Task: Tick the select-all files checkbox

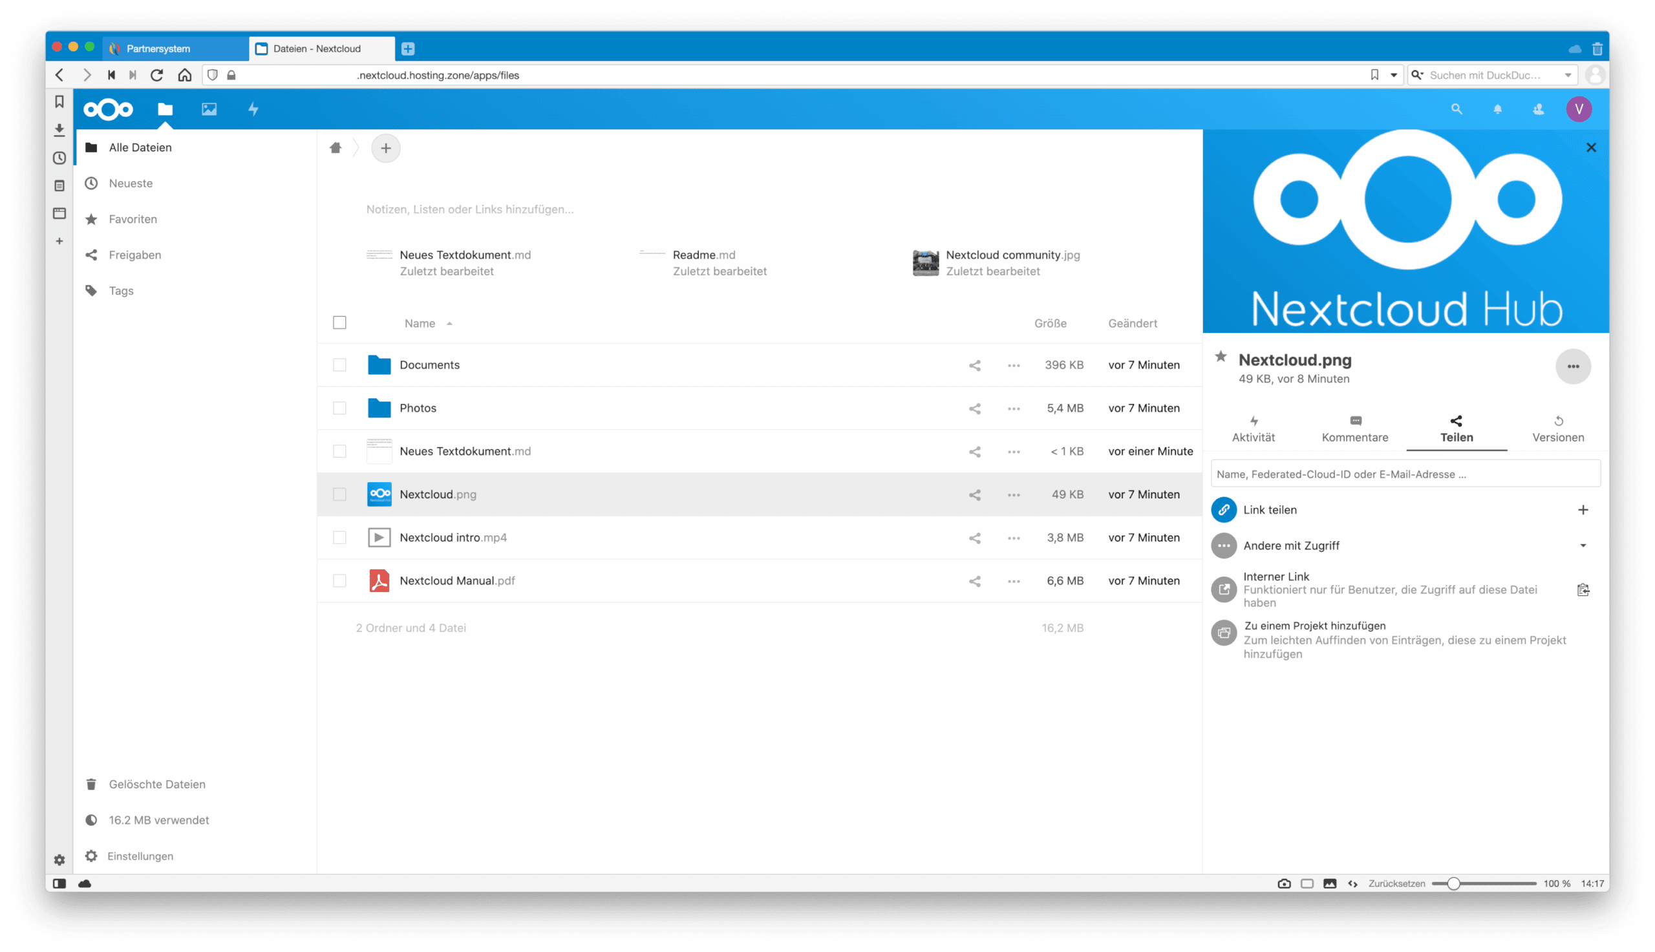Action: point(339,323)
